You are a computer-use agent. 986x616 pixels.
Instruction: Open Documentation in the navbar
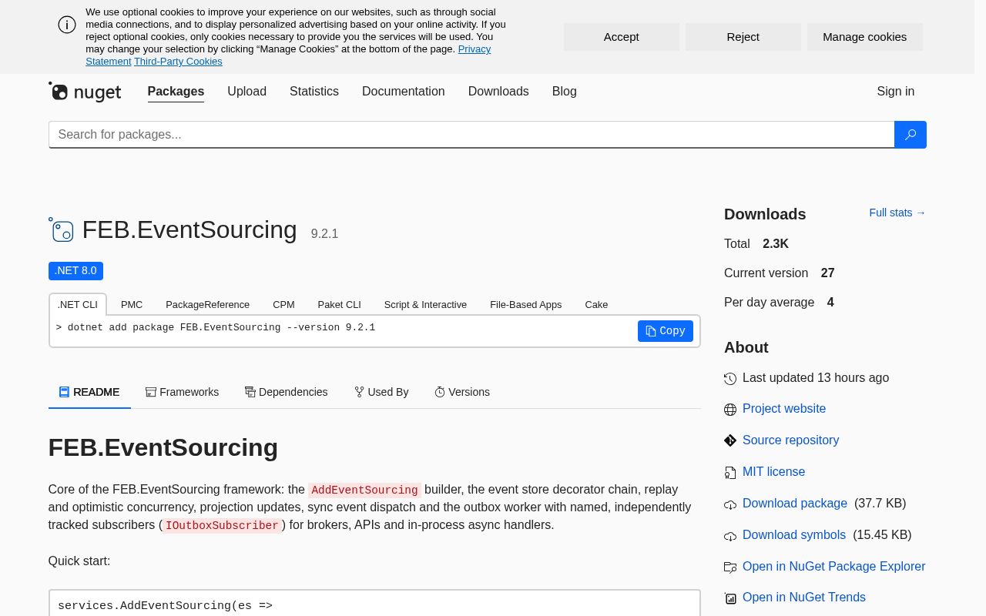coord(404,92)
